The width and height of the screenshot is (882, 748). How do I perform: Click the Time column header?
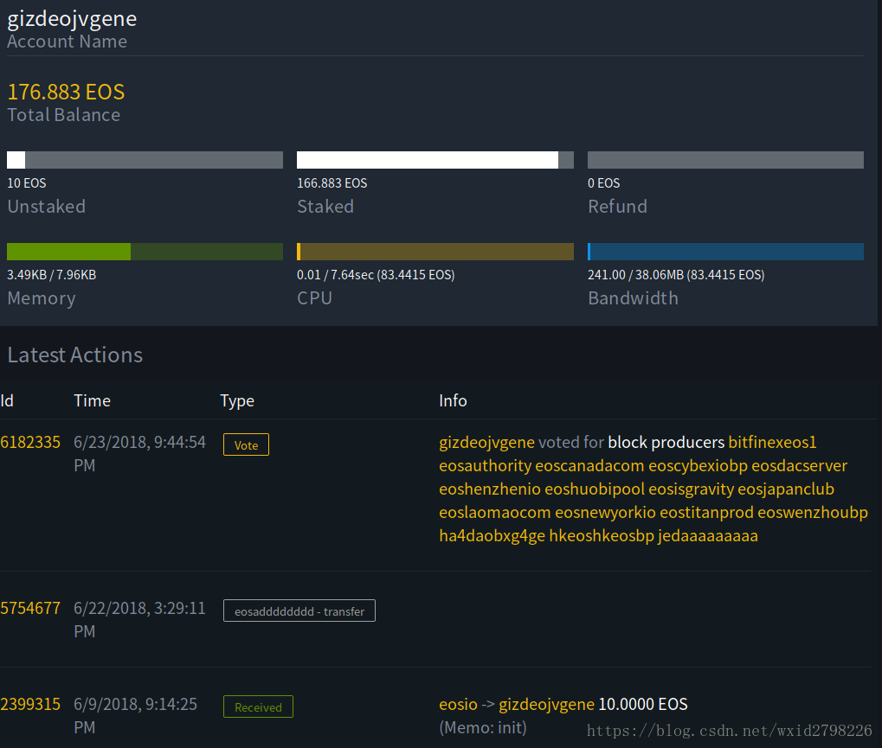pos(92,400)
